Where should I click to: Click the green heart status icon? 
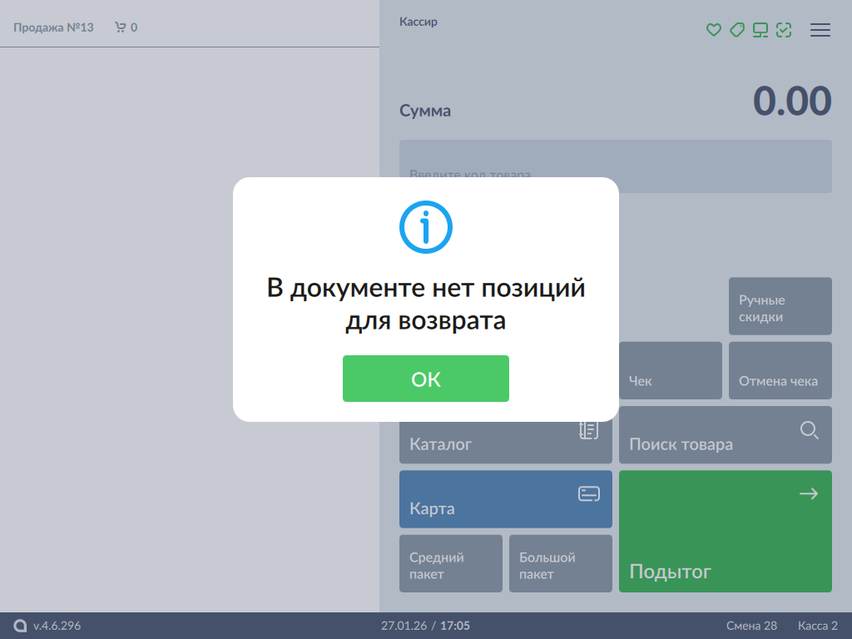(713, 30)
